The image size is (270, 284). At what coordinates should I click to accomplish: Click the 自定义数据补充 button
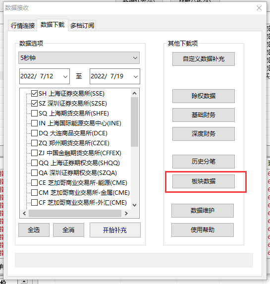pos(204,59)
